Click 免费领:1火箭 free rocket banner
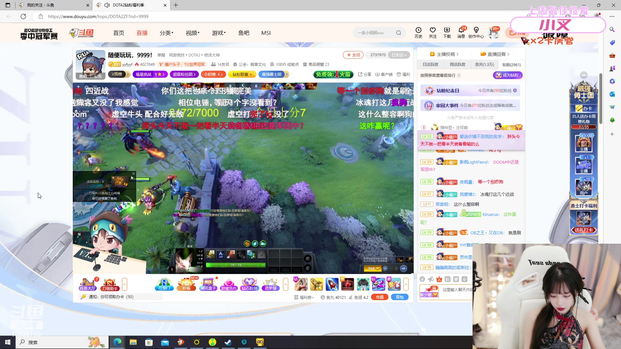 [x=333, y=74]
